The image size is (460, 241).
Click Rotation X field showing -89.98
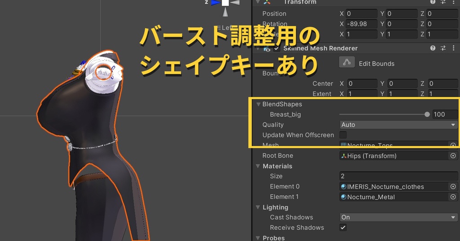tap(362, 24)
